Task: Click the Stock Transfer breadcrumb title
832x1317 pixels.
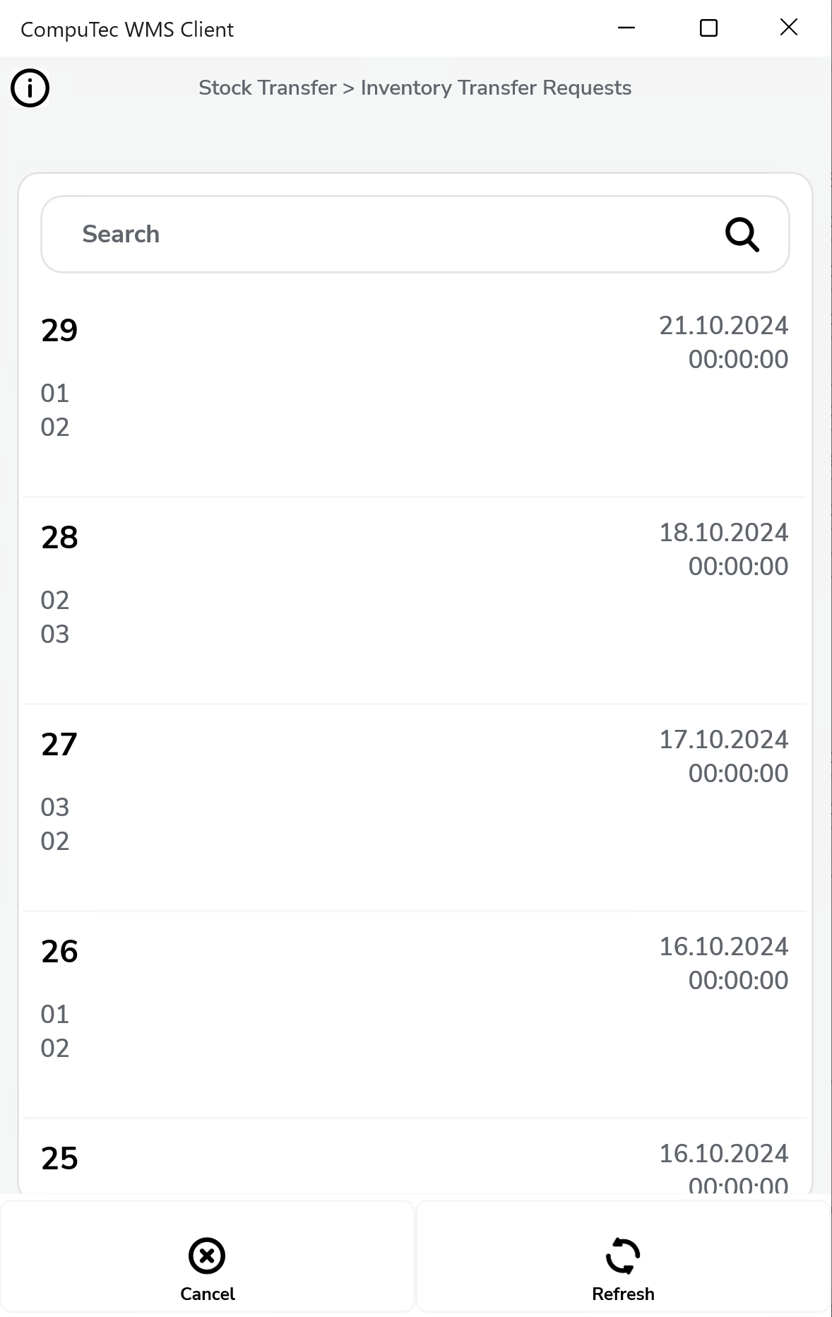Action: [267, 88]
